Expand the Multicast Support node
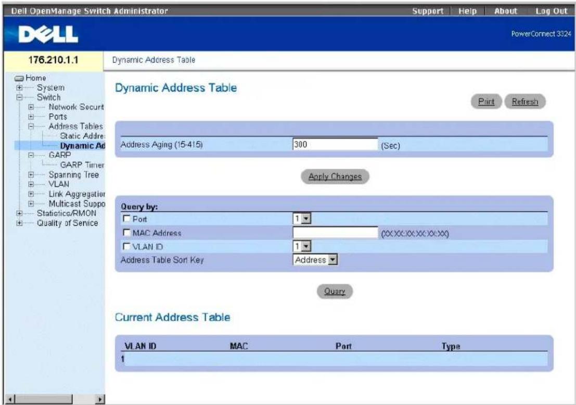The image size is (576, 405). (x=31, y=203)
